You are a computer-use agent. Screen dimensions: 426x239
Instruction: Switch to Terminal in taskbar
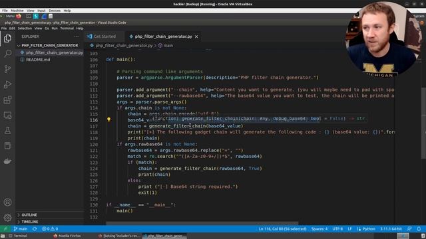[18, 236]
